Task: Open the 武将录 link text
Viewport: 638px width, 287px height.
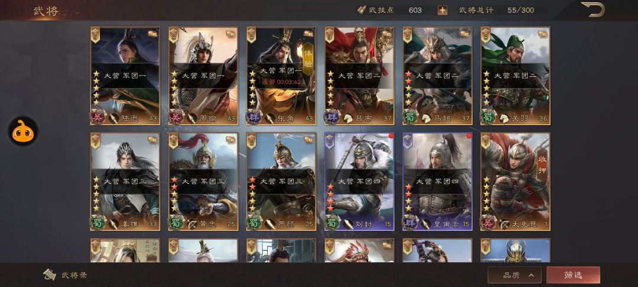Action: click(74, 275)
